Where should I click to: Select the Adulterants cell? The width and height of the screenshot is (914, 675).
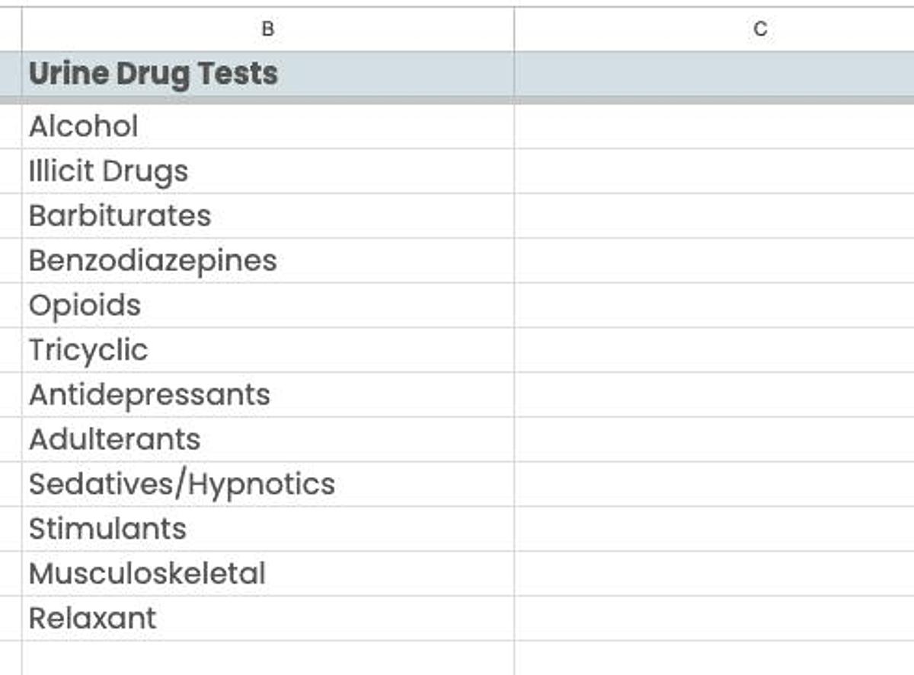pos(267,439)
